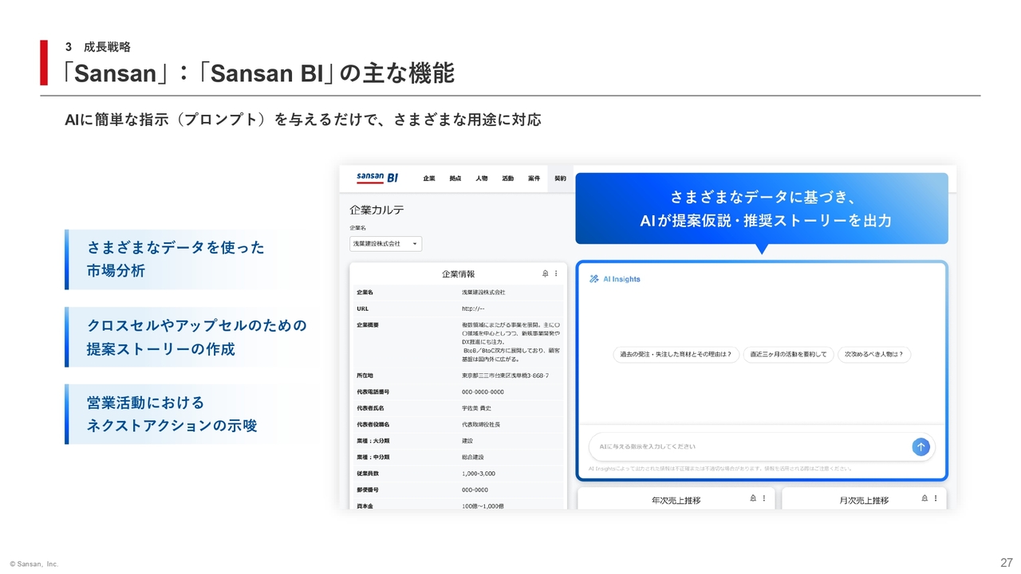Choose suggestion 次攻めるべき人物は？
The width and height of the screenshot is (1021, 574).
point(874,355)
